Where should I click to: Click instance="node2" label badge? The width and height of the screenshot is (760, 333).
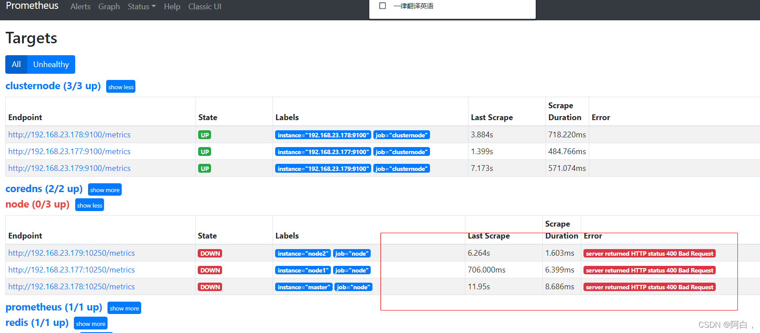(303, 254)
